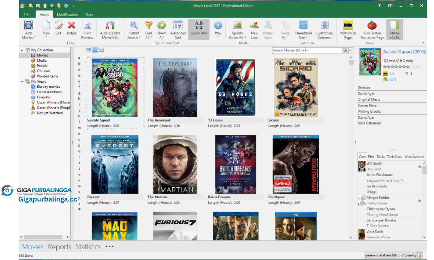Select Not yet Watched view
The height and width of the screenshot is (260, 434).
(x=50, y=113)
